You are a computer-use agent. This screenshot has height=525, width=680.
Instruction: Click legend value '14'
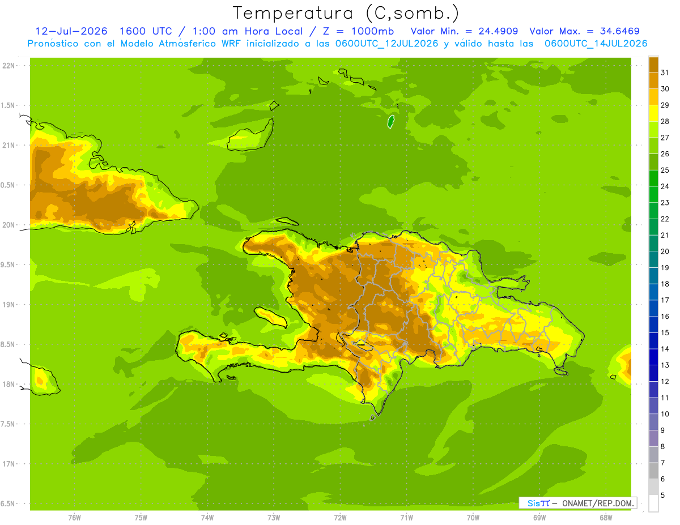(x=665, y=349)
